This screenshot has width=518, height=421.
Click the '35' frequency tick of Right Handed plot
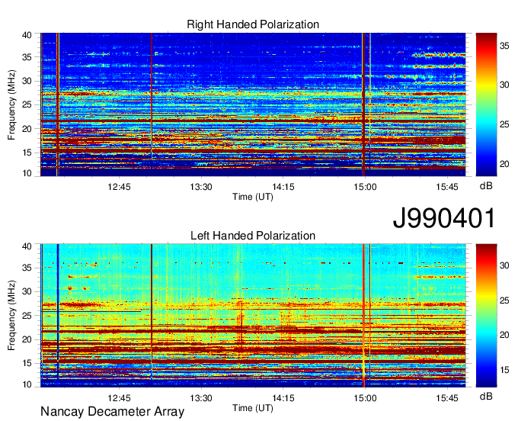(27, 57)
